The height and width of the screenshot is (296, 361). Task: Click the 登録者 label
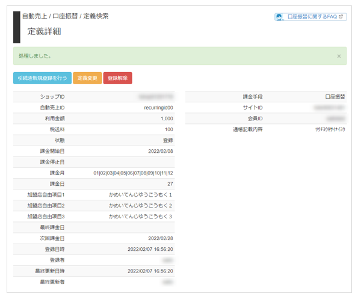(x=57, y=260)
